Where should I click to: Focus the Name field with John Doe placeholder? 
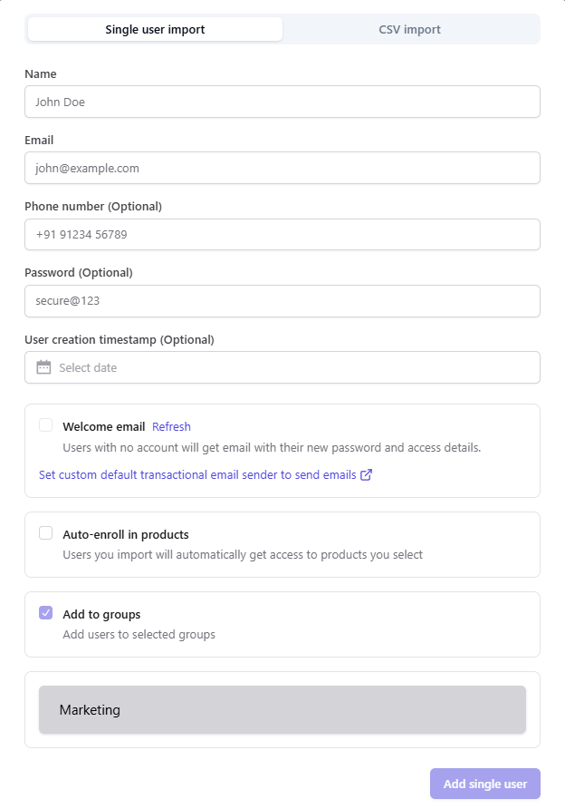(282, 102)
